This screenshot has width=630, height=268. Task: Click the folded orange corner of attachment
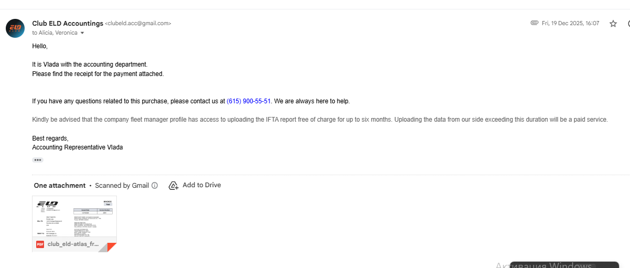[x=111, y=247]
